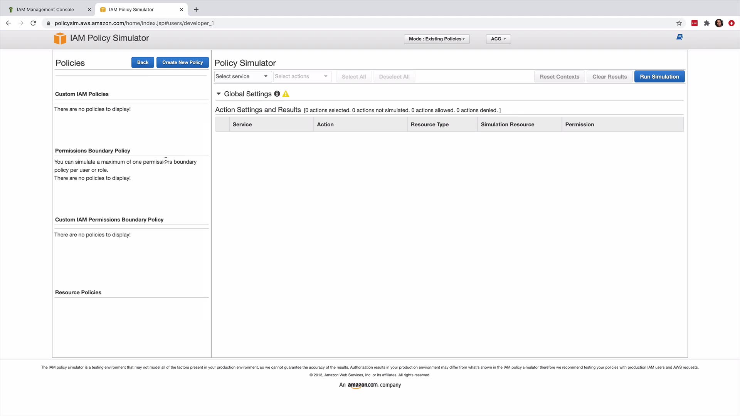Screen dimensions: 740x416
Task: Click the Create New Policy button
Action: tap(182, 62)
